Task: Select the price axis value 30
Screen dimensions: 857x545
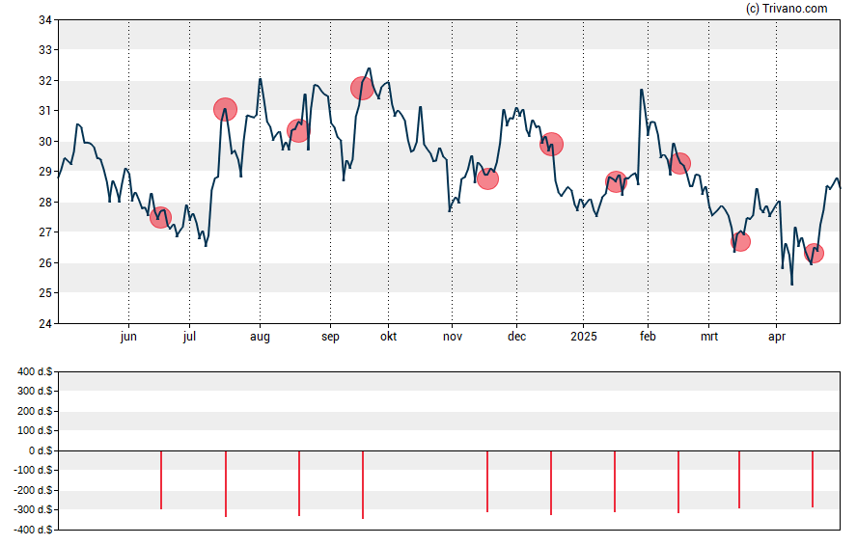Action: click(45, 142)
